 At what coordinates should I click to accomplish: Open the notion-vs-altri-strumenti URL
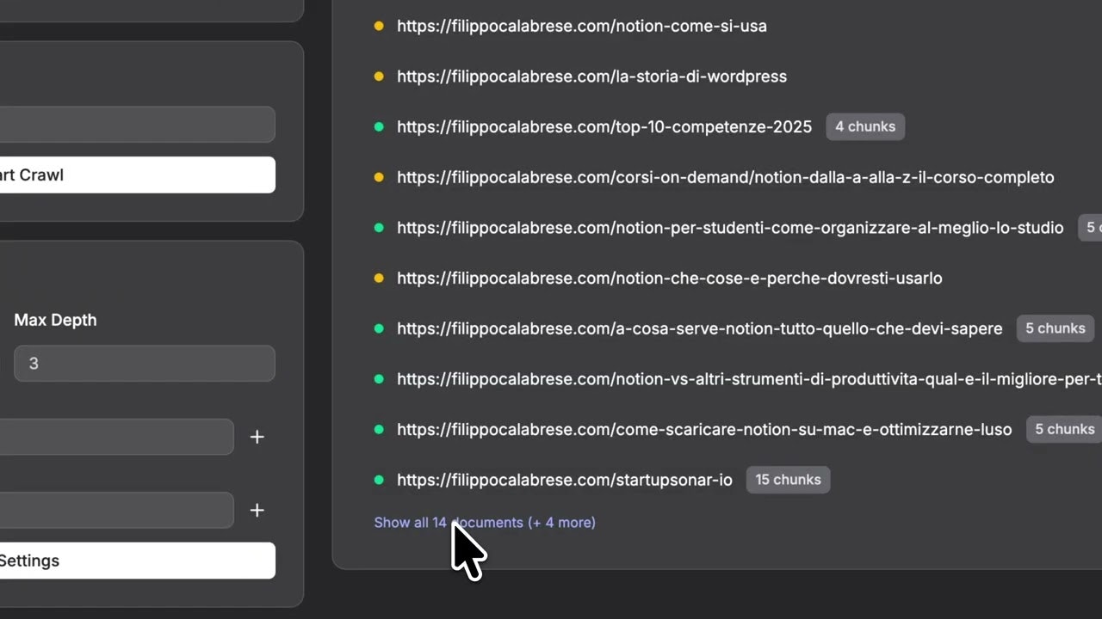click(749, 379)
